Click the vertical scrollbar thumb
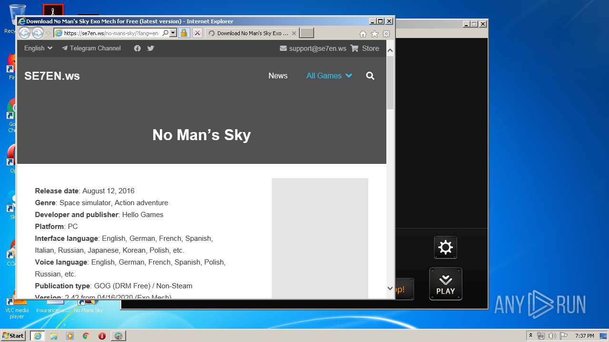Image resolution: width=609 pixels, height=342 pixels. pos(390,83)
